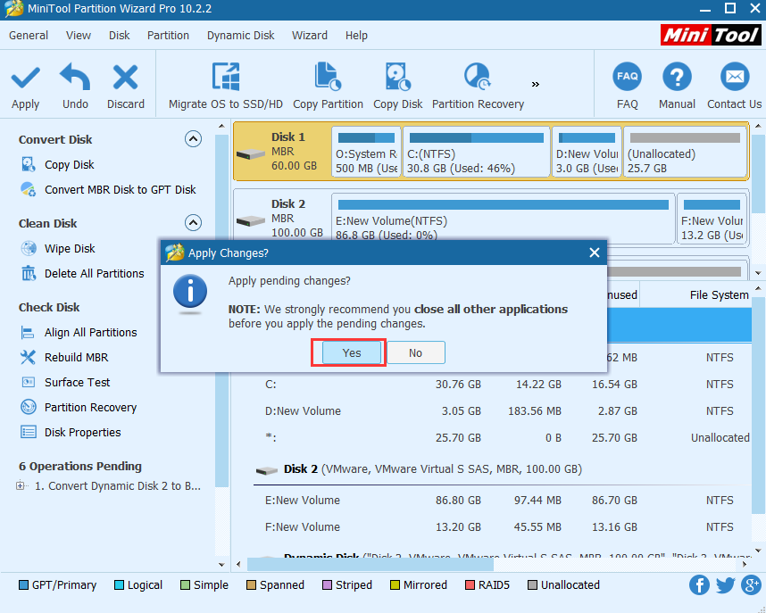Start Partition Recovery from the toolbar
This screenshot has height=613, width=766.
[478, 86]
